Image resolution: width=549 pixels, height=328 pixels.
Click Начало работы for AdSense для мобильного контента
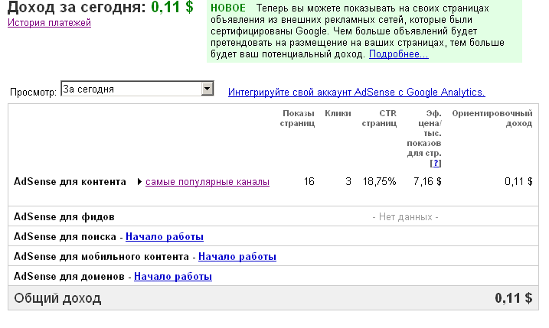tap(237, 257)
